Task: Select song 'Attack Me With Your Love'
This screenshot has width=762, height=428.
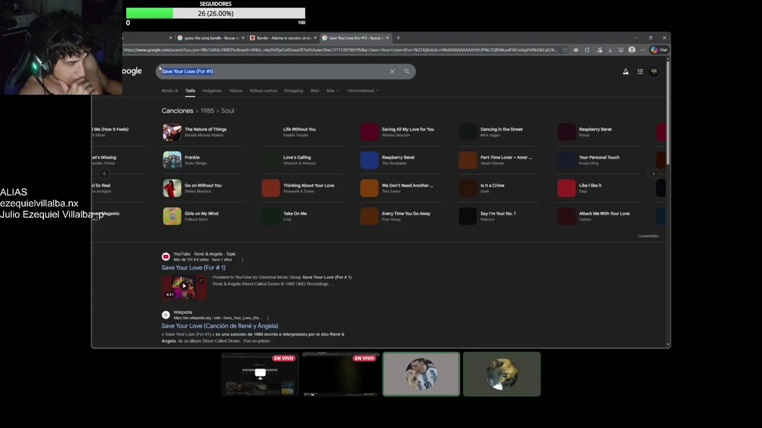Action: (597, 216)
